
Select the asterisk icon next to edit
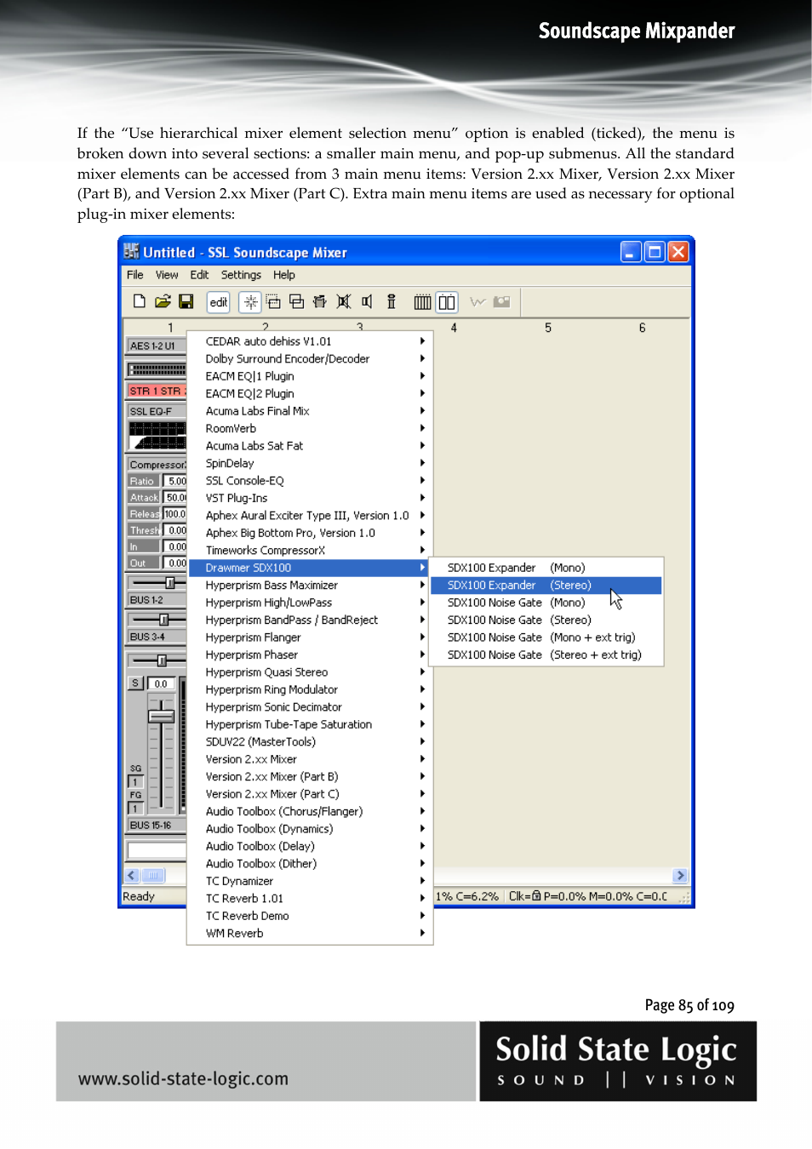click(249, 301)
